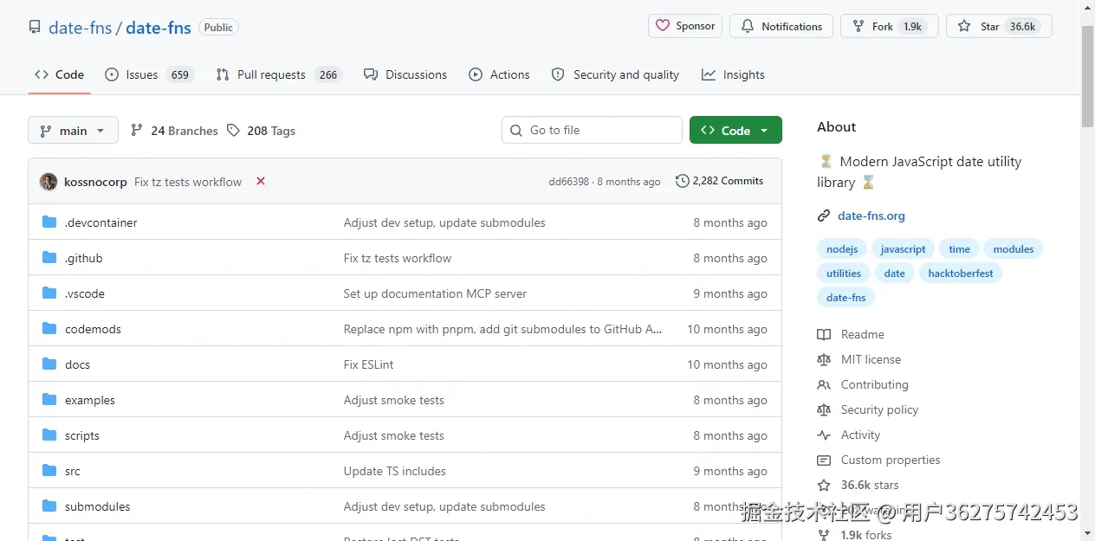This screenshot has width=1095, height=541.
Task: Open the codemods folder name
Action: [x=93, y=329]
